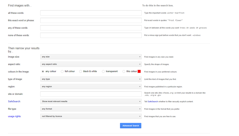Expand the aspect ratio dropdown
The height and width of the screenshot is (136, 239).
[91, 64]
